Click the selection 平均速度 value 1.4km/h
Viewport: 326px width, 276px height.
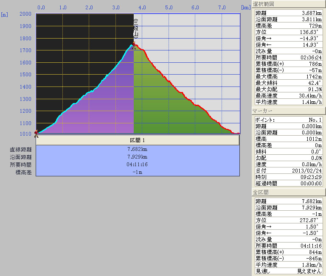click(312, 102)
